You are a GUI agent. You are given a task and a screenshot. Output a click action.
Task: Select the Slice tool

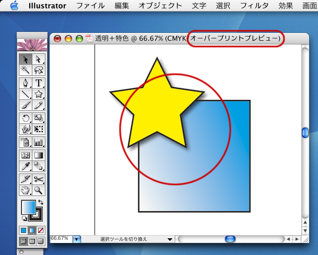(x=26, y=179)
